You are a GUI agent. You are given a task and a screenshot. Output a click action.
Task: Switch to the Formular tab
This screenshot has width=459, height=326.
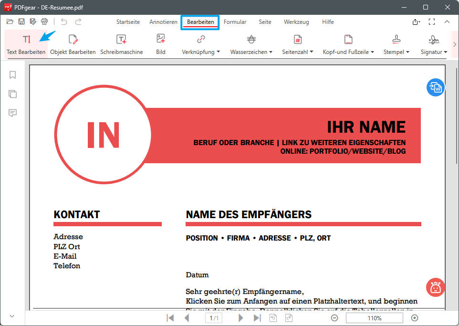pyautogui.click(x=235, y=21)
